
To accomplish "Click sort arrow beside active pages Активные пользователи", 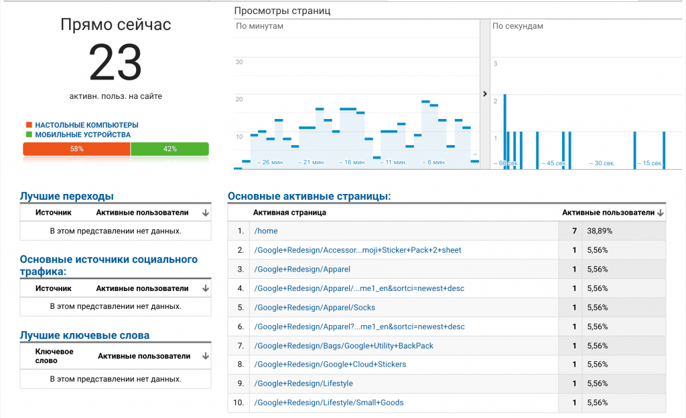I will pos(661,213).
